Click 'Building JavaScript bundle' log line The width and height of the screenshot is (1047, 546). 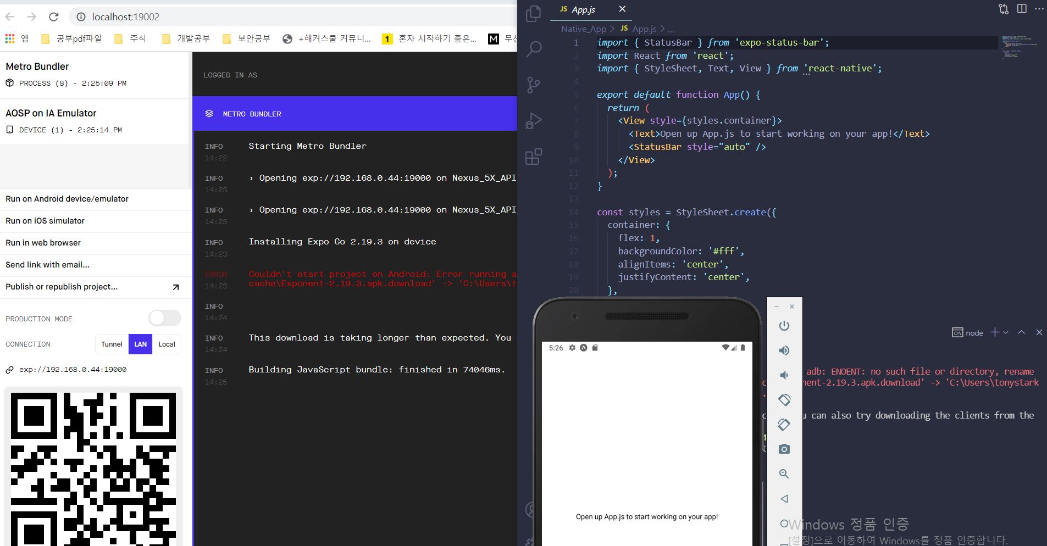(x=376, y=370)
